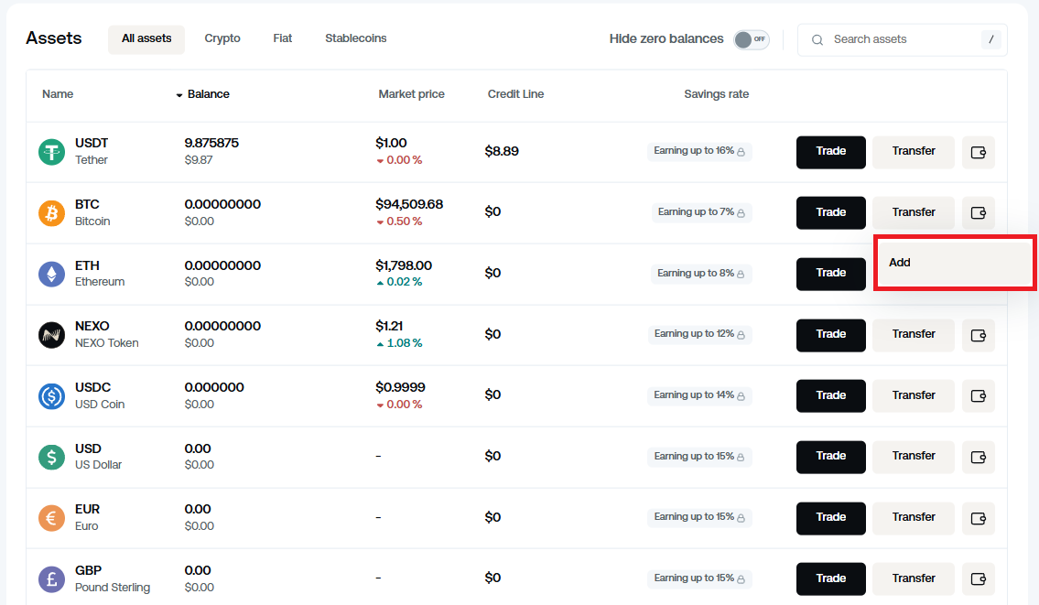Viewport: 1039px width, 605px height.
Task: Click the search magnifier icon
Action: (x=817, y=39)
